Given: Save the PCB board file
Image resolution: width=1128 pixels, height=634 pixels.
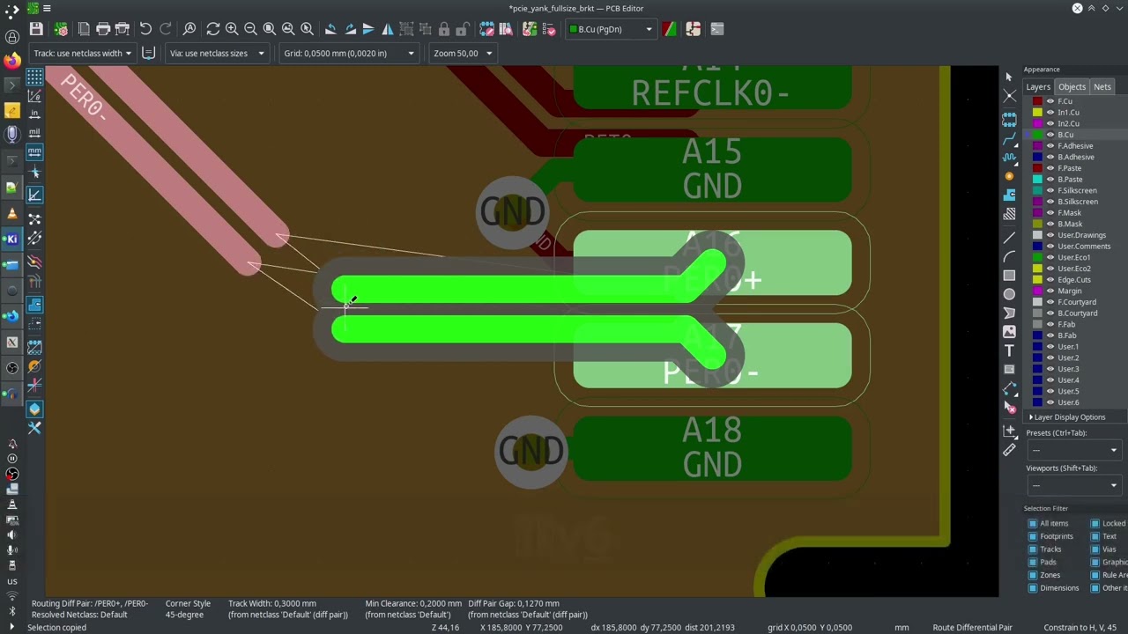Looking at the screenshot, I should coord(36,29).
